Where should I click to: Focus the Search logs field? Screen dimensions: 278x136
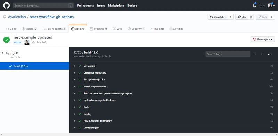pos(228,54)
